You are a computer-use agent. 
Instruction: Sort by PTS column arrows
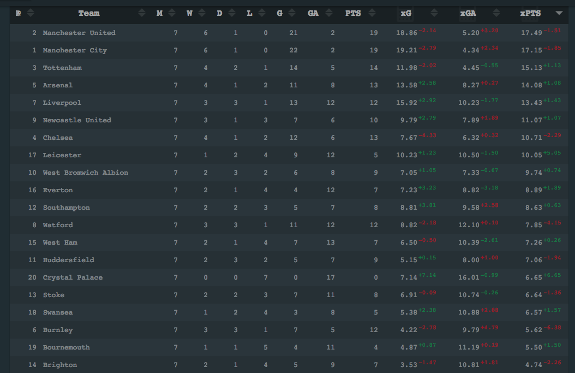point(372,13)
